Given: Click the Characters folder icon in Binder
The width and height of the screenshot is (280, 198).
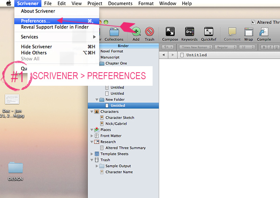Looking at the screenshot, I should coord(97,111).
